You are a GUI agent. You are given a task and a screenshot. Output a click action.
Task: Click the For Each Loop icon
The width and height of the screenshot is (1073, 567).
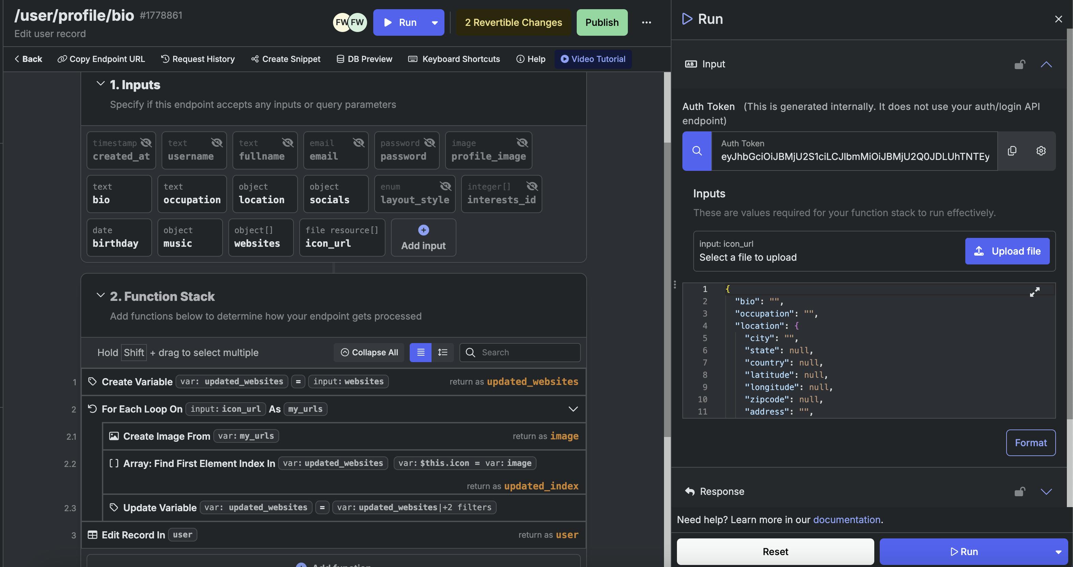(x=92, y=409)
